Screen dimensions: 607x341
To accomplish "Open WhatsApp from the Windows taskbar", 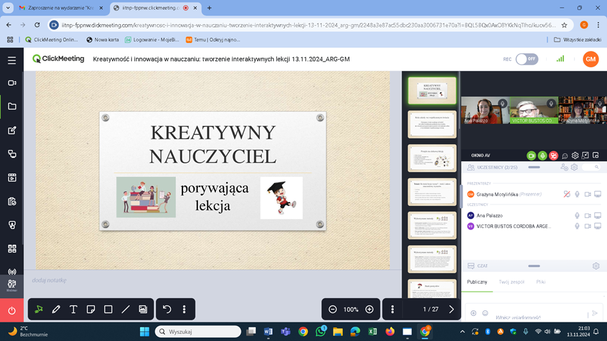I will (321, 331).
